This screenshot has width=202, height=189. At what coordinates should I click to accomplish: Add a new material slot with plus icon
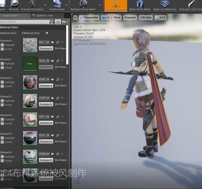[47, 33]
